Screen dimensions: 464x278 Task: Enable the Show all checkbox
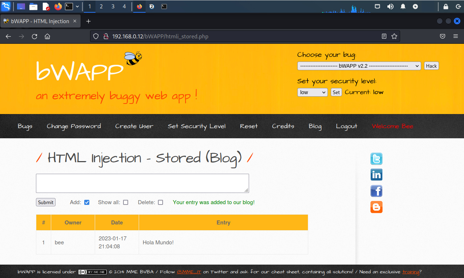126,202
